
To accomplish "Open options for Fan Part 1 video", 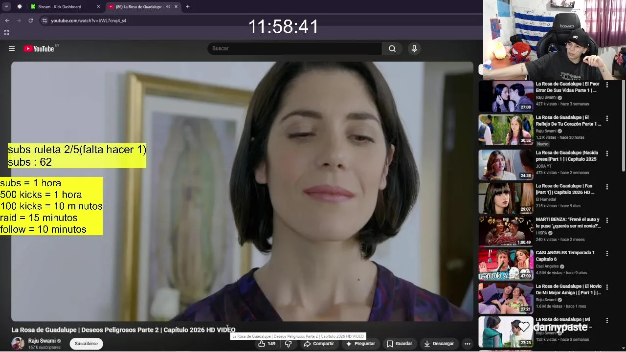I will [607, 187].
